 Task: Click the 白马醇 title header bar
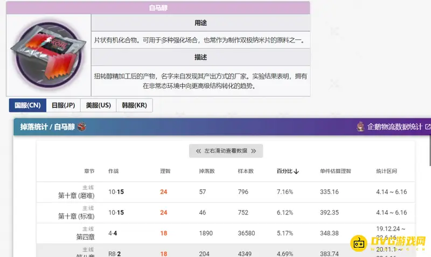[158, 8]
